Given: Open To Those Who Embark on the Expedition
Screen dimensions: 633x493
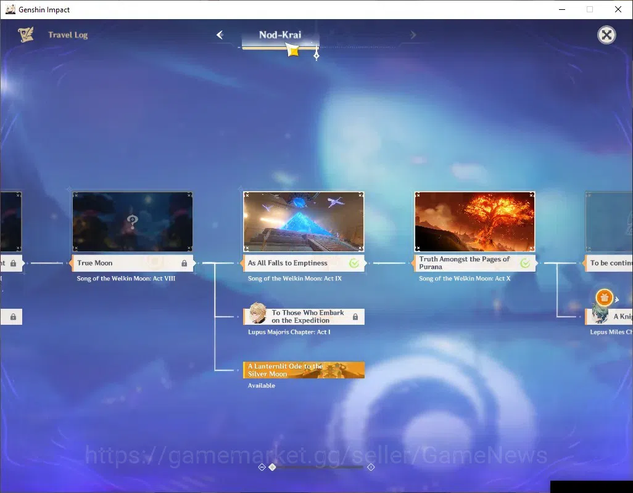Looking at the screenshot, I should [x=304, y=316].
